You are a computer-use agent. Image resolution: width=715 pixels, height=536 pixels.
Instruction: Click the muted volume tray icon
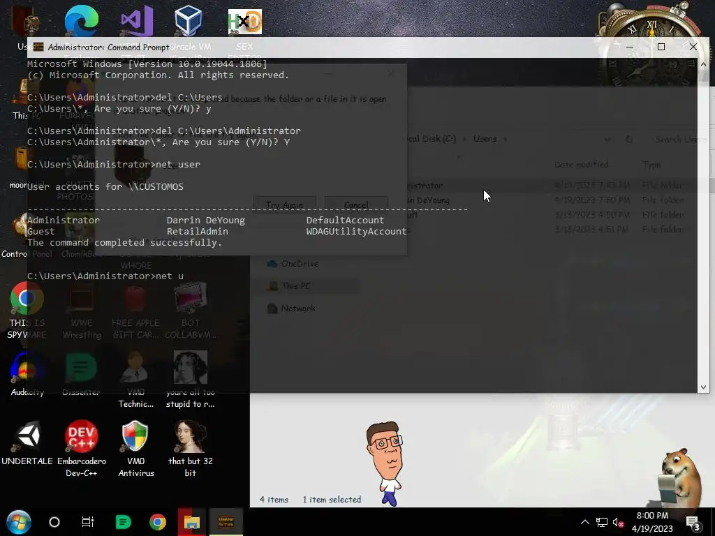click(618, 522)
